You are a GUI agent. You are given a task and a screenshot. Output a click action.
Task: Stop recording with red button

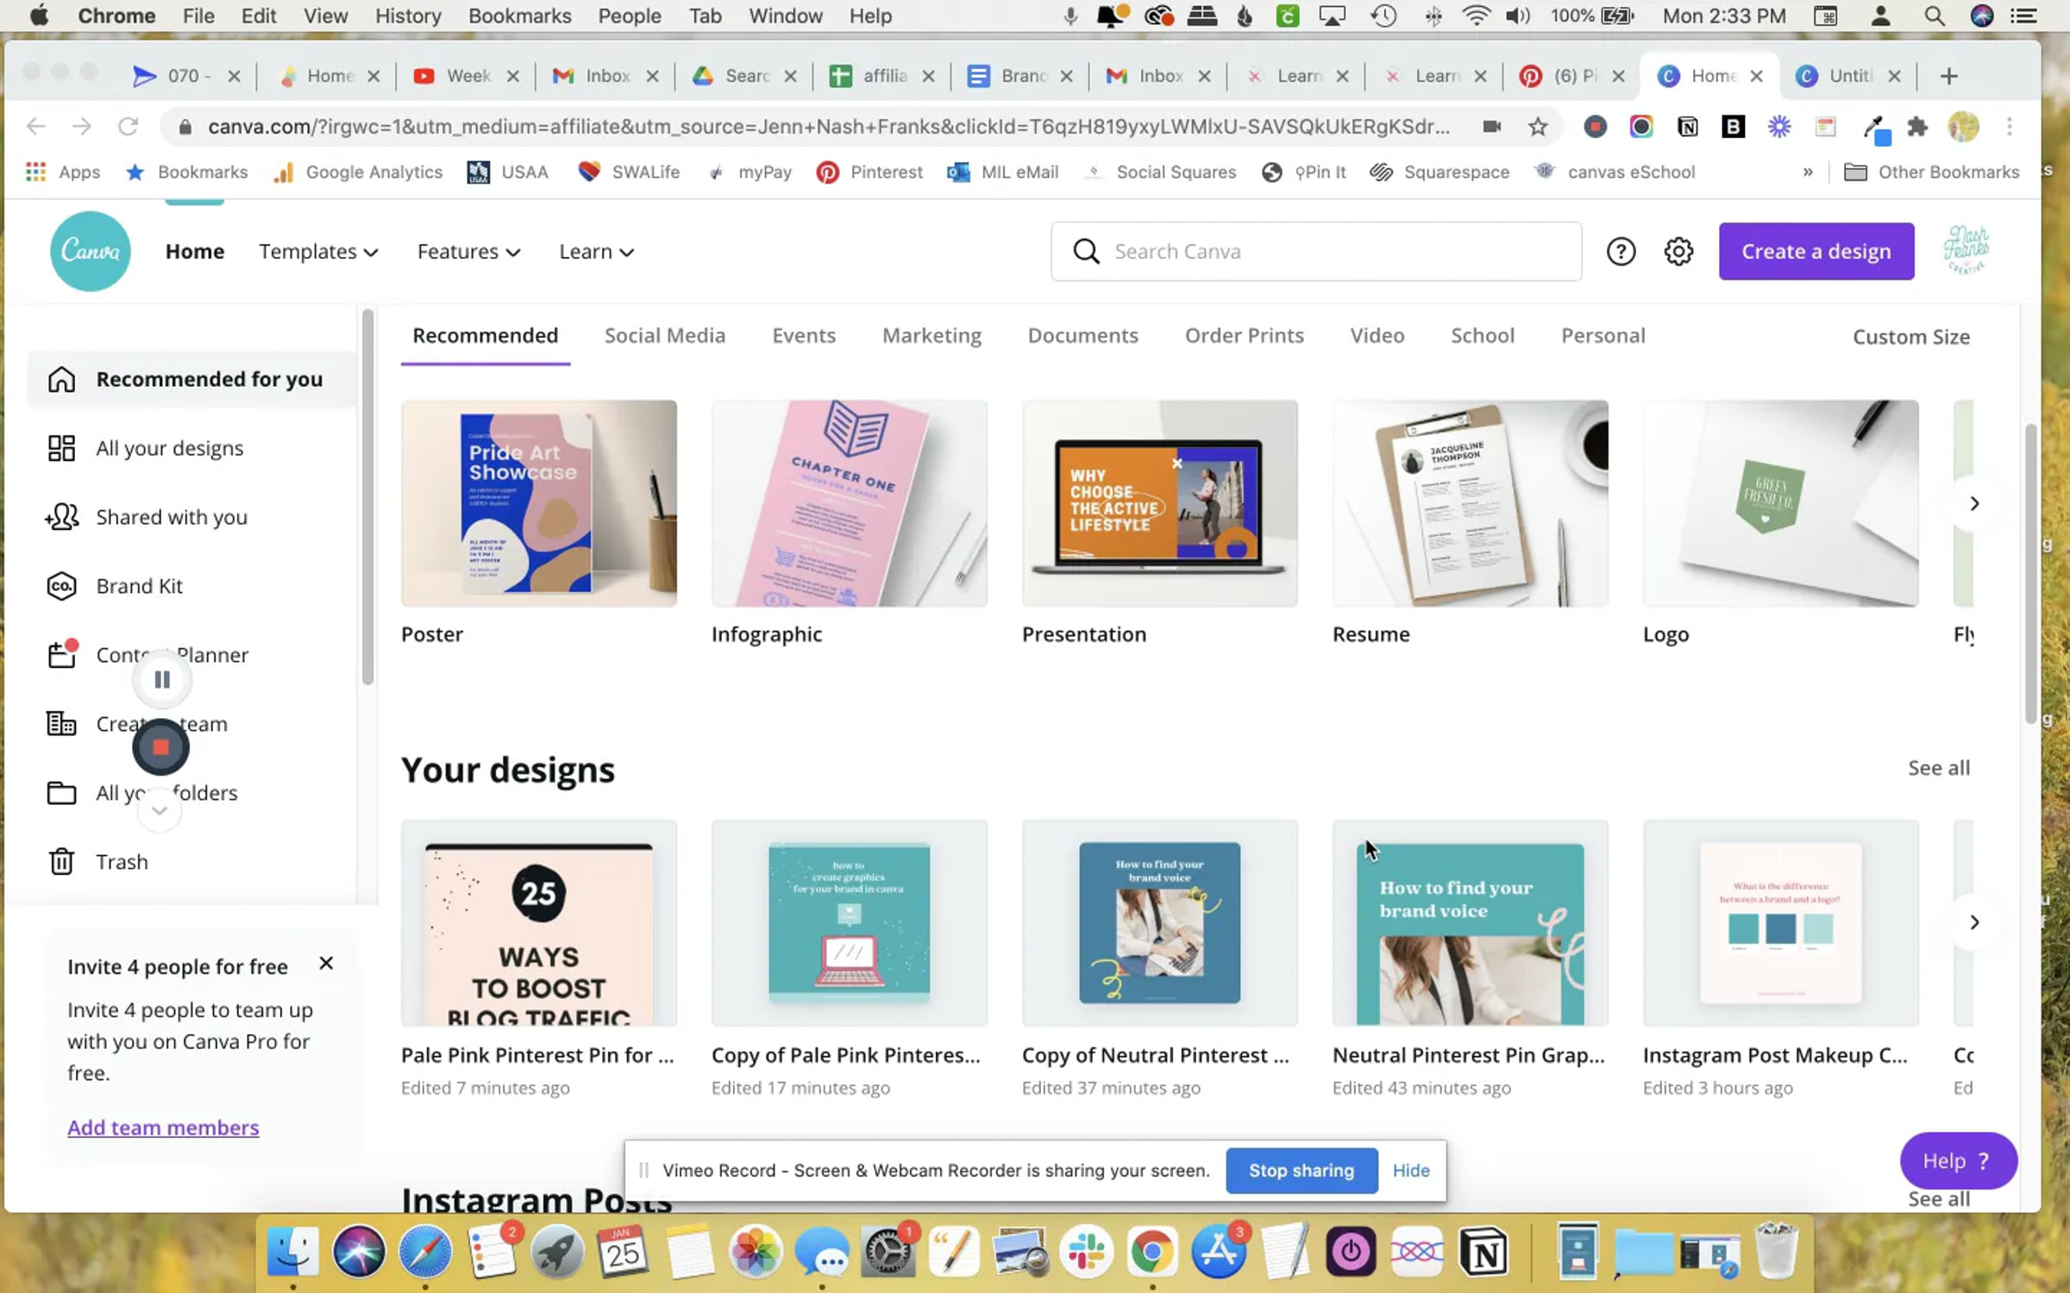click(160, 747)
